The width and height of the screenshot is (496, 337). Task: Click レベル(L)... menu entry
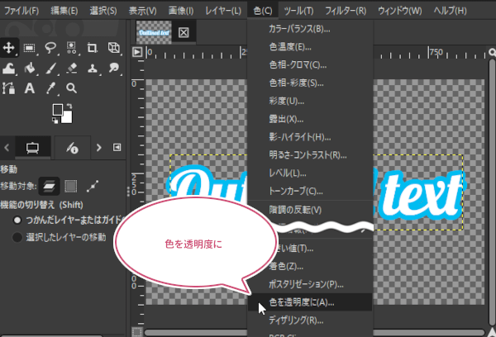287,173
